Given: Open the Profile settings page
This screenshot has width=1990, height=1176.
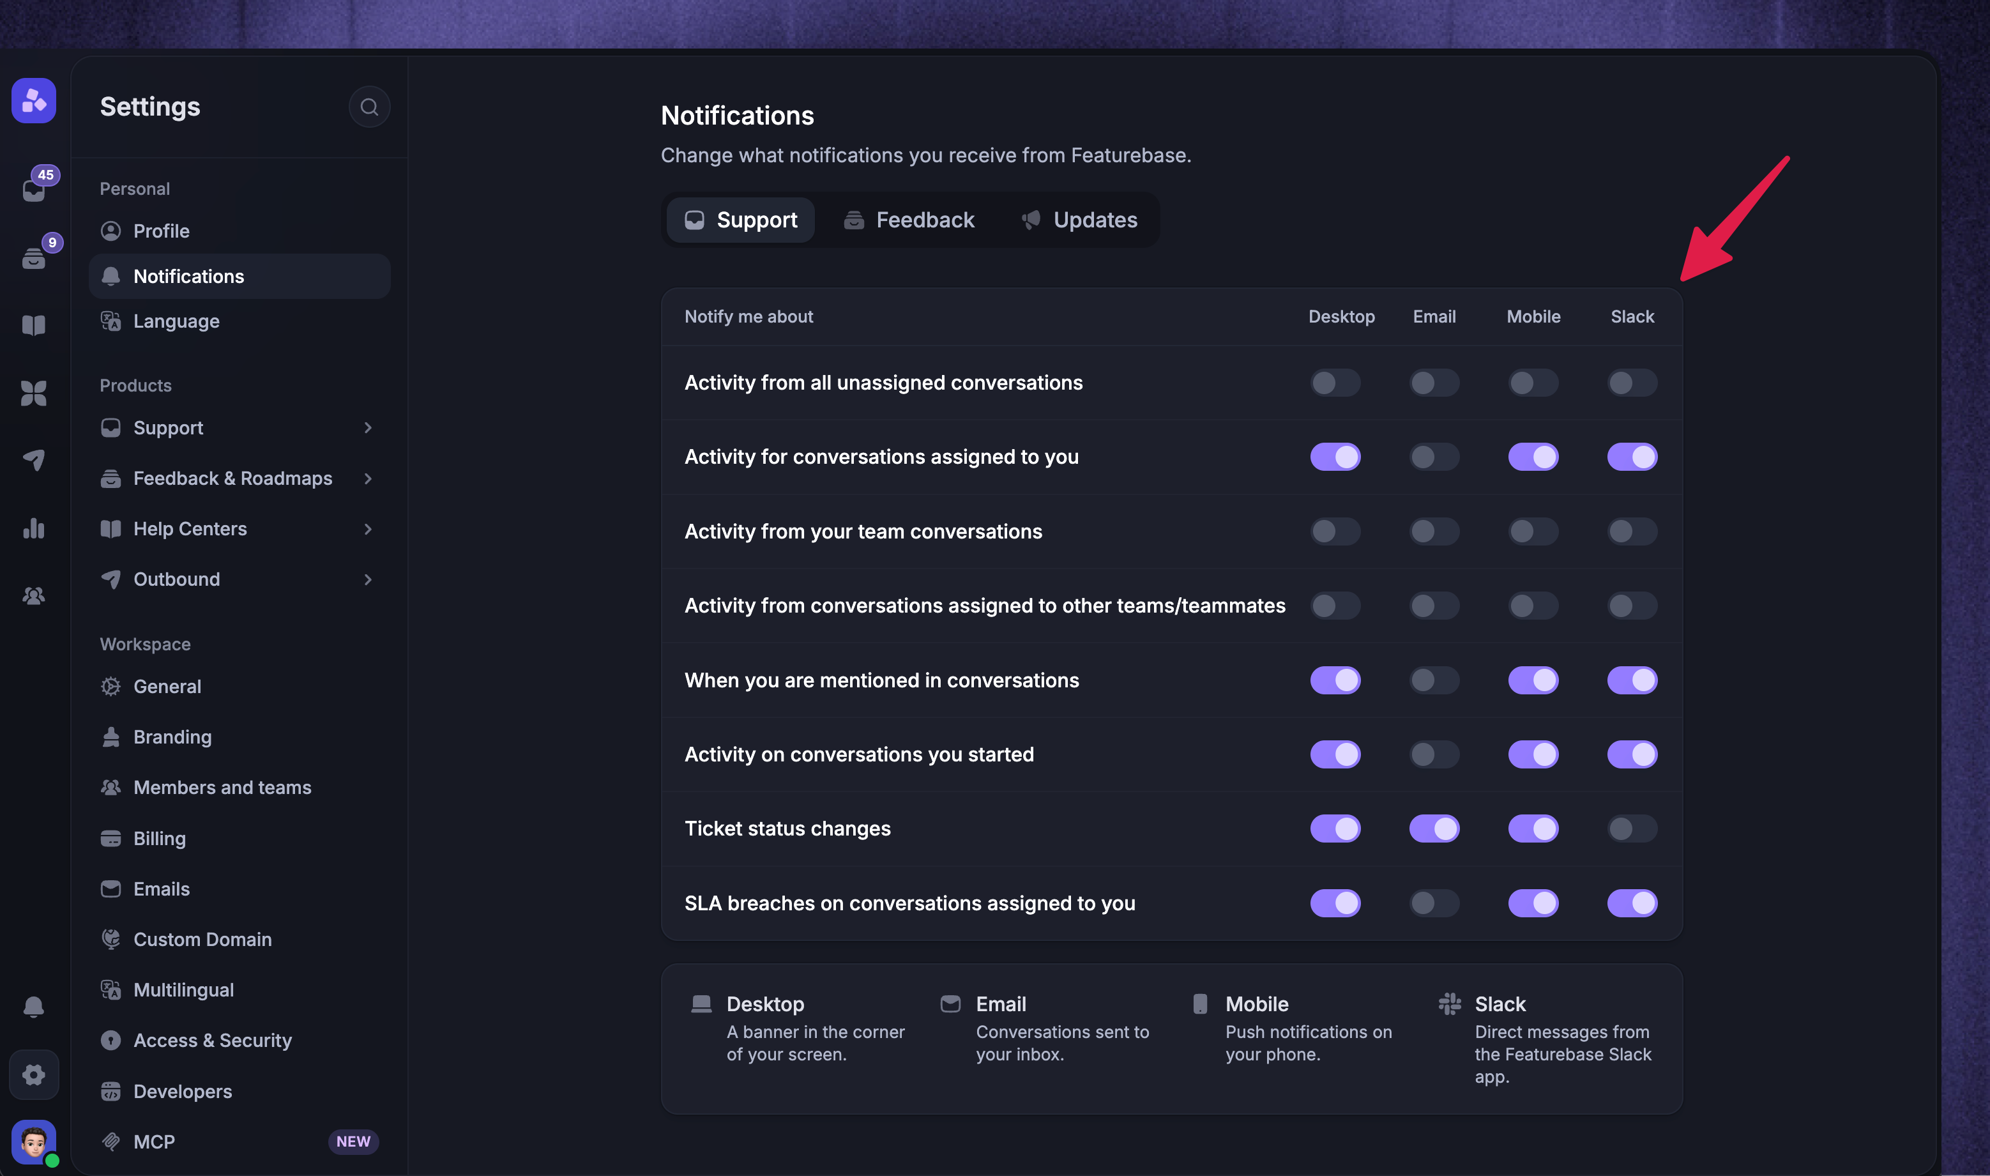Looking at the screenshot, I should tap(239, 231).
